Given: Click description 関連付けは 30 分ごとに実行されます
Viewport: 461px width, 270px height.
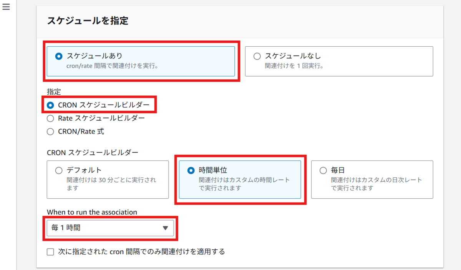Looking at the screenshot, I should 112,184.
